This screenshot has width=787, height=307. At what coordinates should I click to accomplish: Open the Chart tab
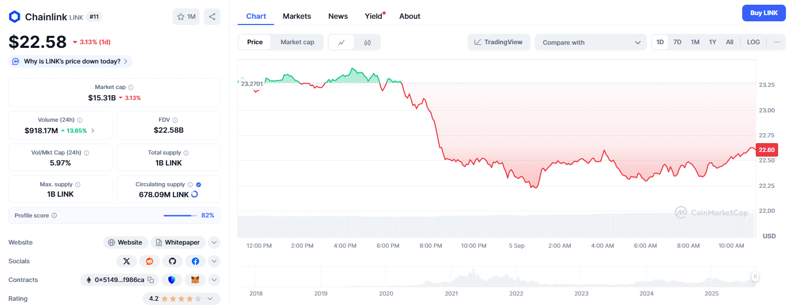tap(256, 16)
